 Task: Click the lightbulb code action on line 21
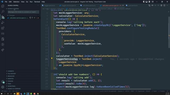pos(52,58)
